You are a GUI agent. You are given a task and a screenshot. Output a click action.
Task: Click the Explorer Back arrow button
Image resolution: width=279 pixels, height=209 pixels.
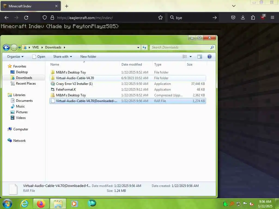click(7, 47)
